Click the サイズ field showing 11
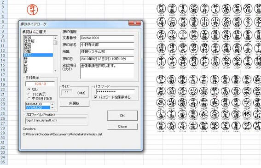This screenshot has width=261, height=168. point(67,92)
